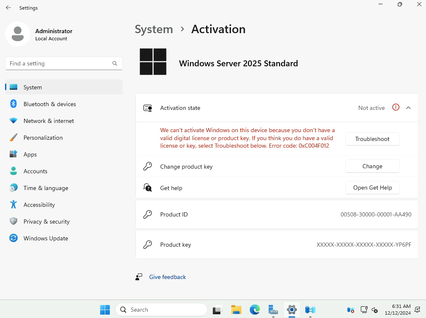Click the Network & internet wifi icon
Image resolution: width=426 pixels, height=318 pixels.
[13, 121]
